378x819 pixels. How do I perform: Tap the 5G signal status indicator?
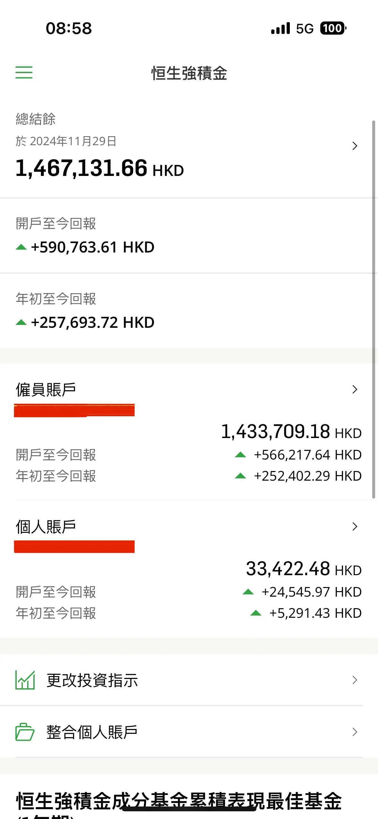(x=305, y=29)
